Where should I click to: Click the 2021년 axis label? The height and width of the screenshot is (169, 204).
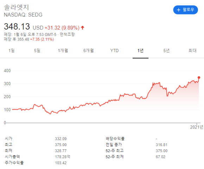click(x=197, y=127)
